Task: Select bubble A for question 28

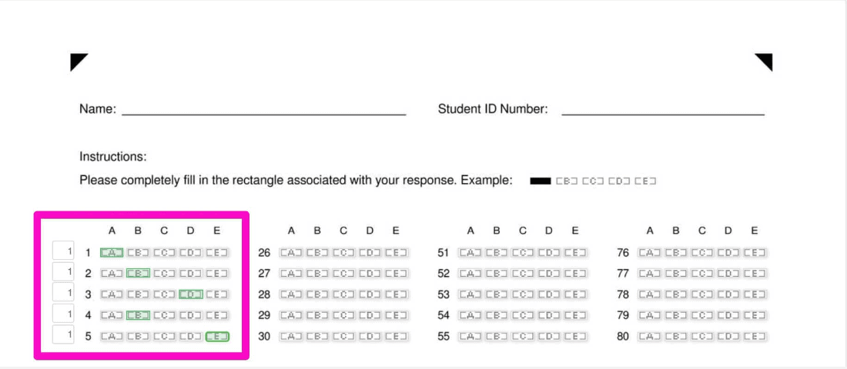Action: click(291, 294)
